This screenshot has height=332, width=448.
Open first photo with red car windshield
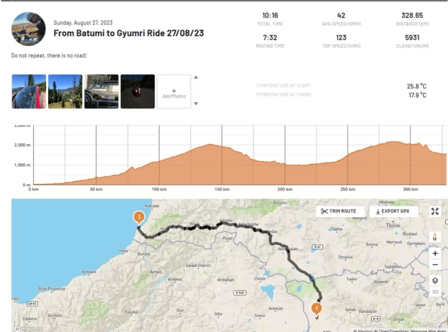coord(29,91)
